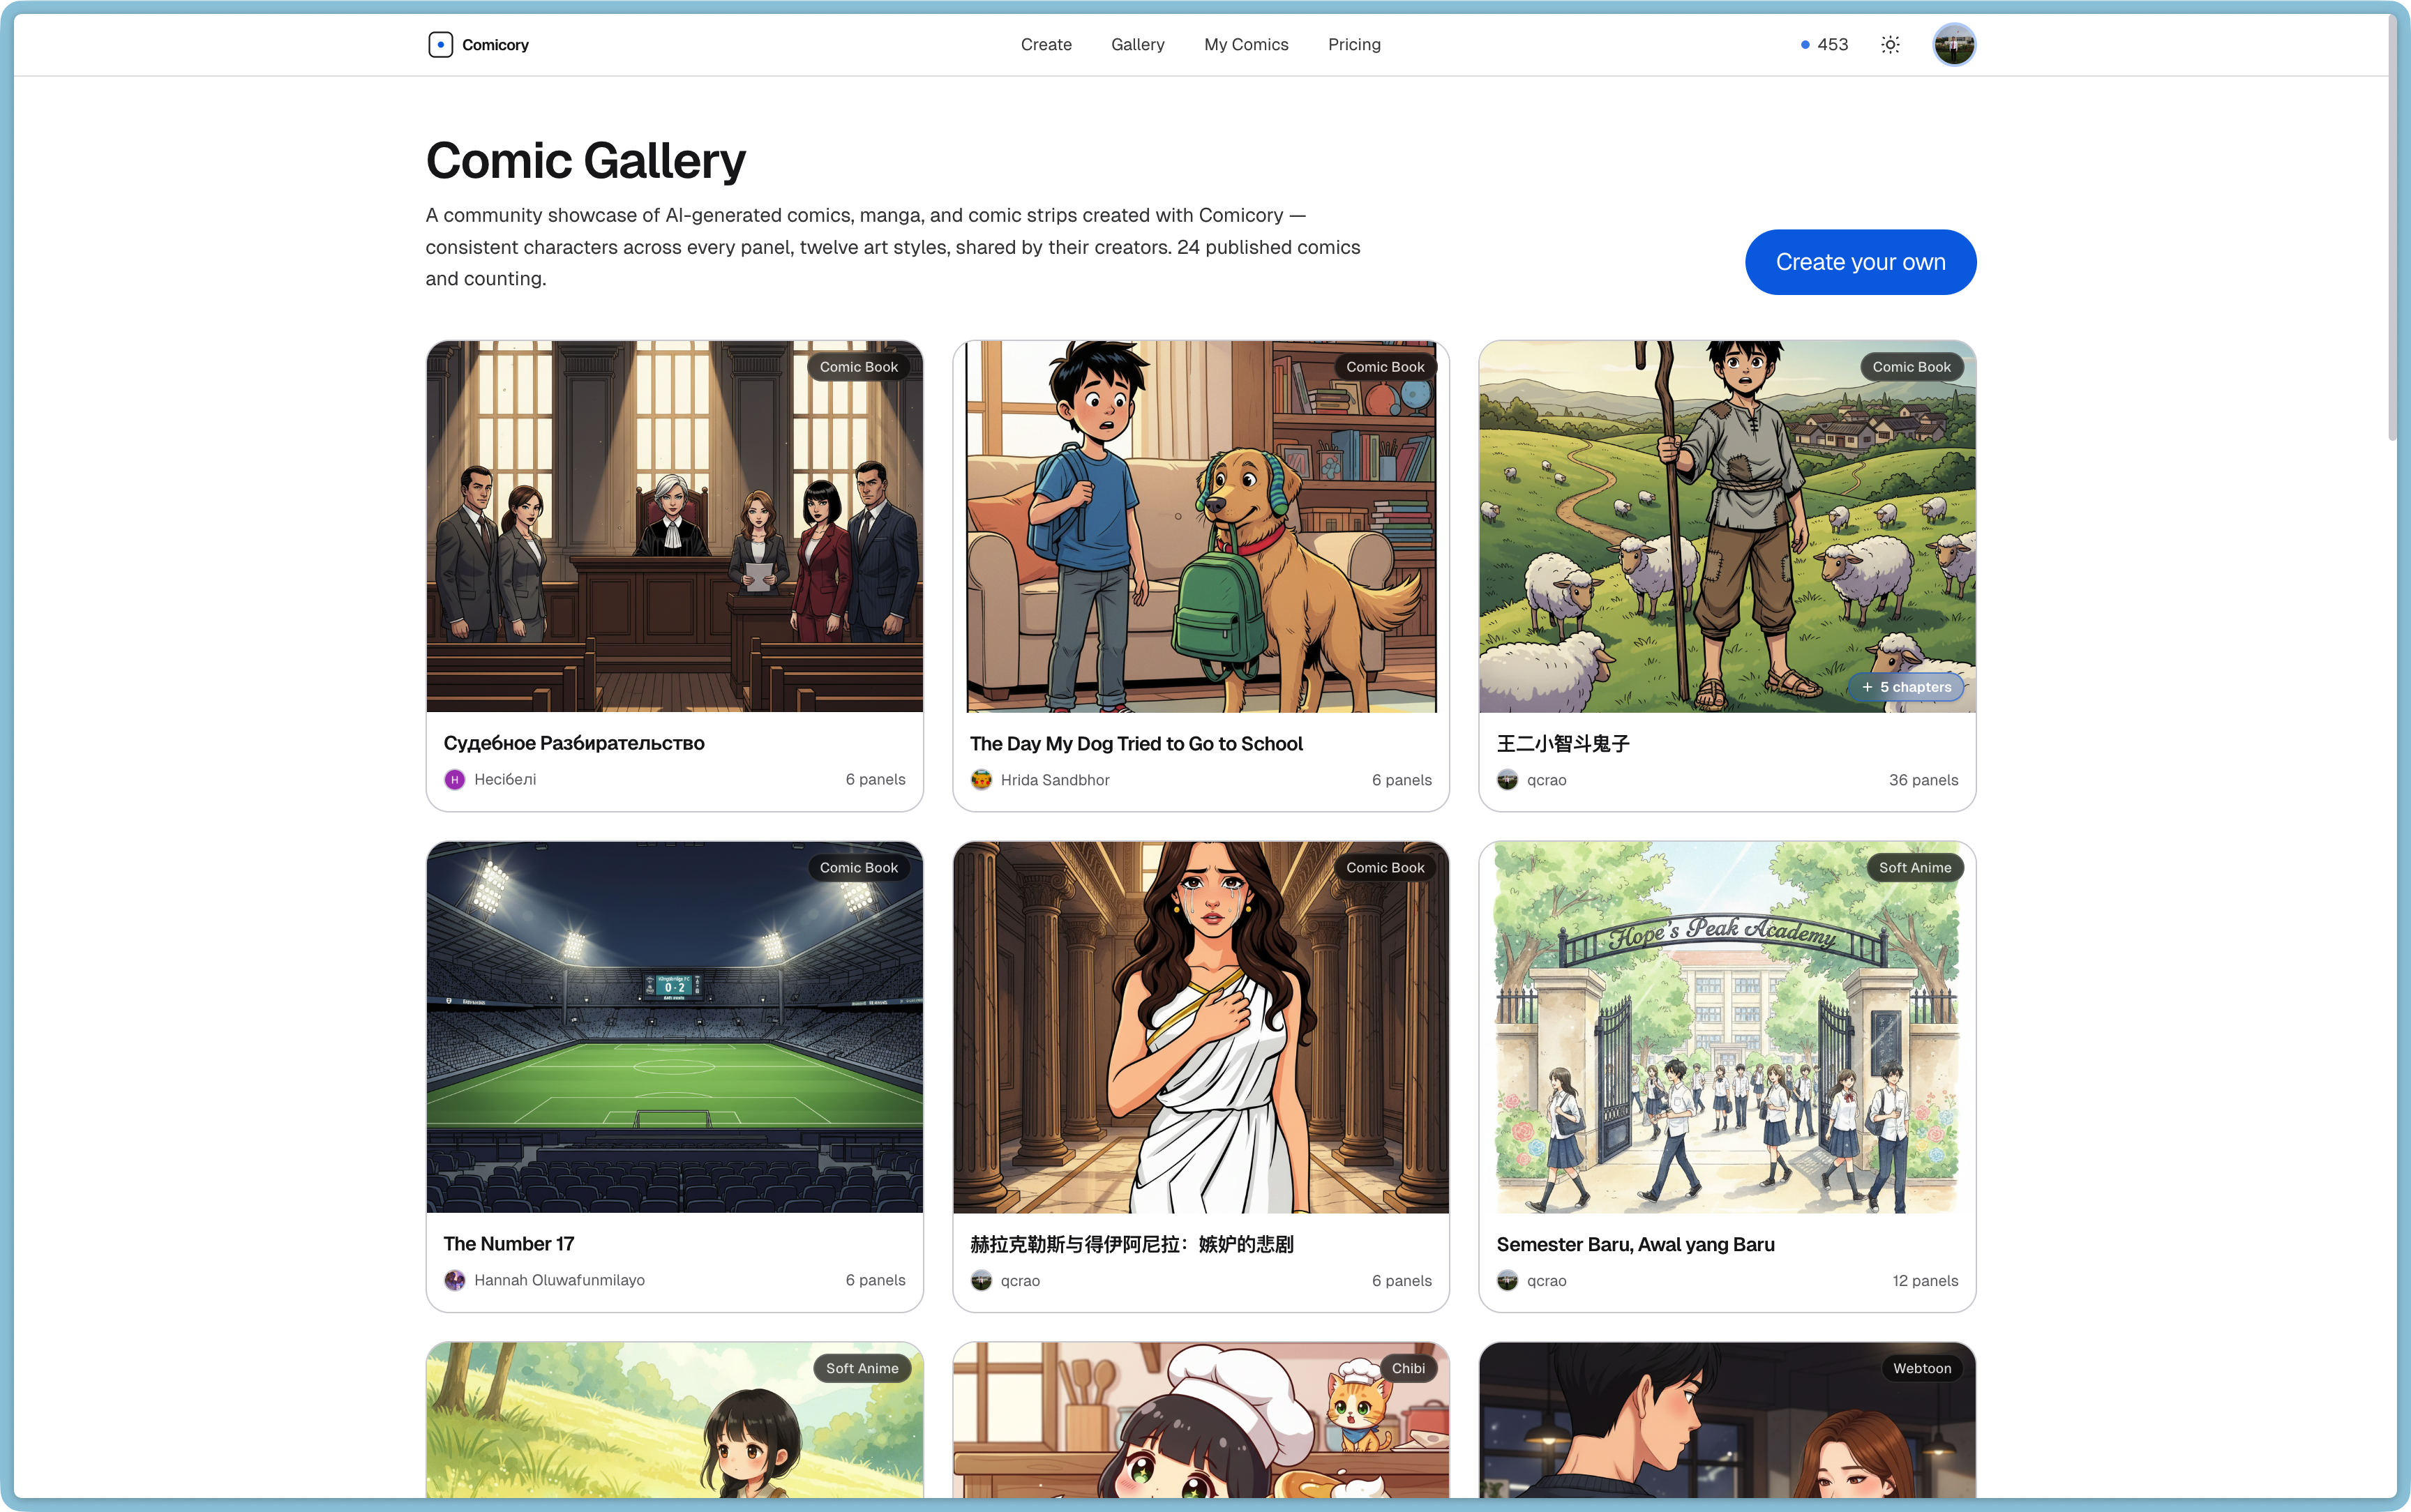Click the Hope's Peak Academy cover image

click(x=1726, y=1028)
